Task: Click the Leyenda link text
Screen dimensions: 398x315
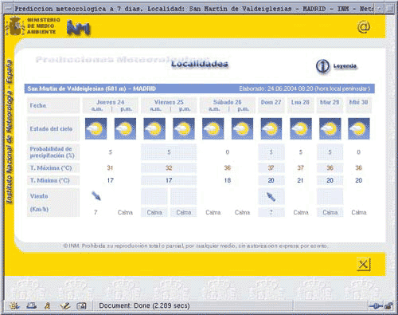Action: [345, 66]
